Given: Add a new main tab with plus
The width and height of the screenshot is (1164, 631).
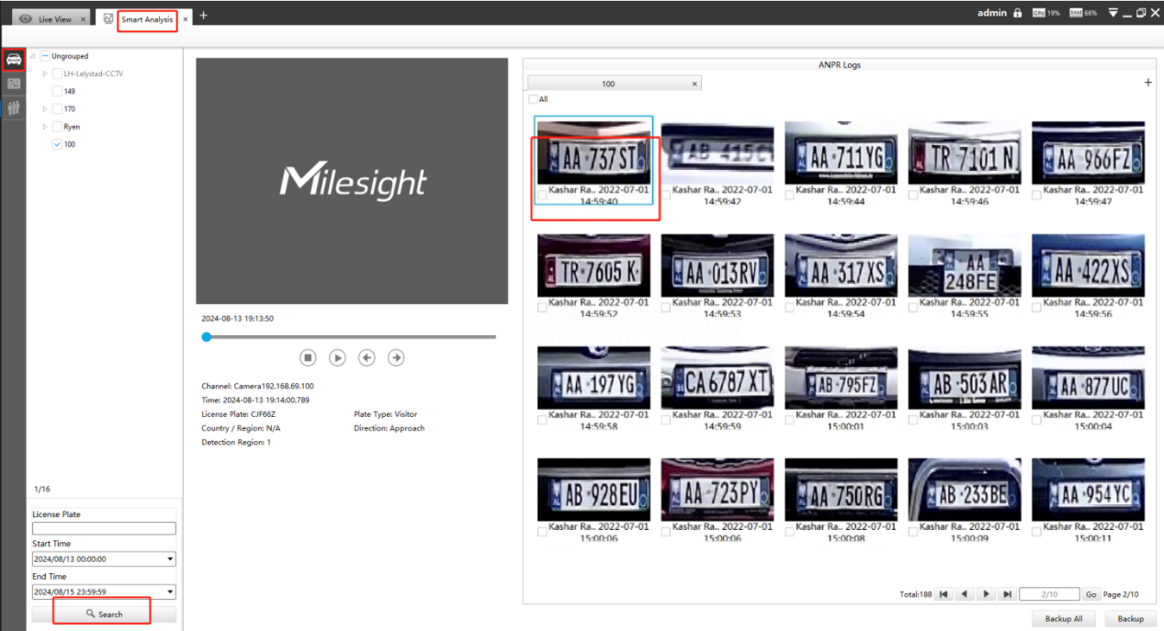Looking at the screenshot, I should (x=203, y=16).
